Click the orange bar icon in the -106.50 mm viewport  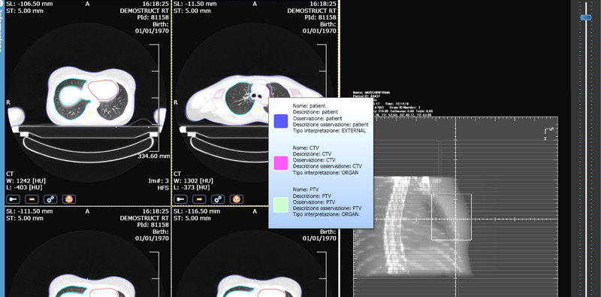click(32, 199)
